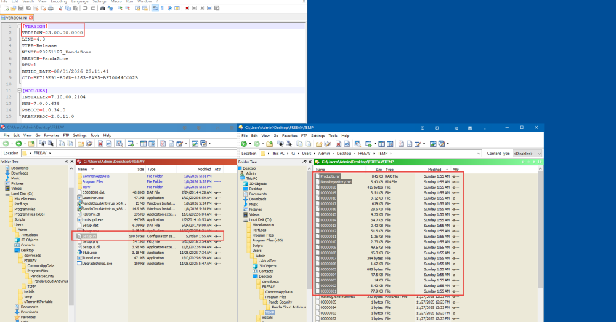Screen dimensions: 616x322
Task: Click the Undo icon in Notepad++ toolbar
Action: coord(84,8)
